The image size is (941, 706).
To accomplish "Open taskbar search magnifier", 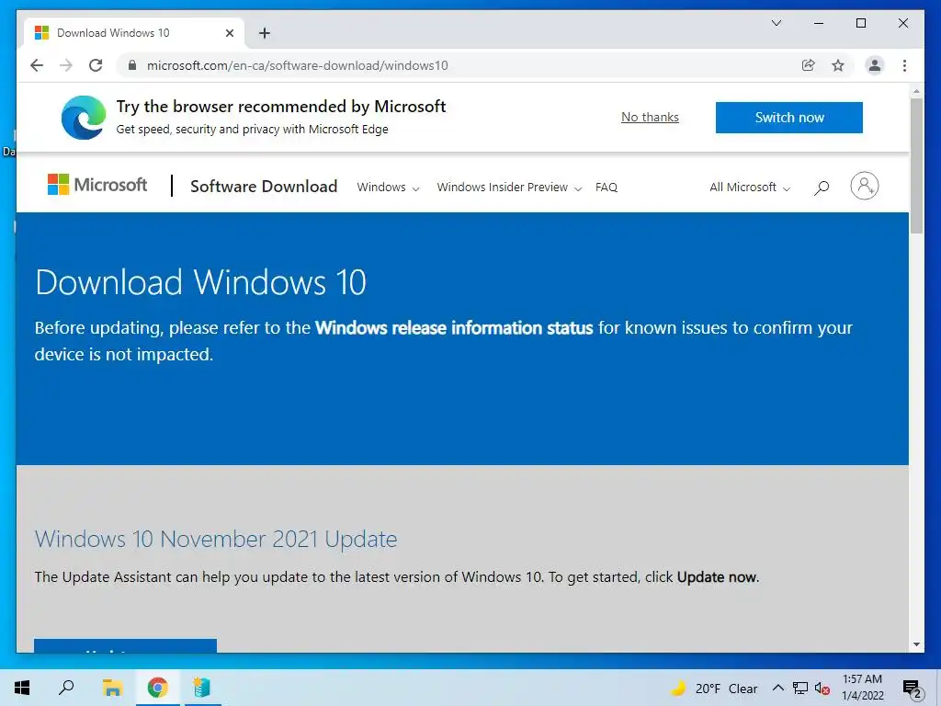I will pyautogui.click(x=66, y=688).
